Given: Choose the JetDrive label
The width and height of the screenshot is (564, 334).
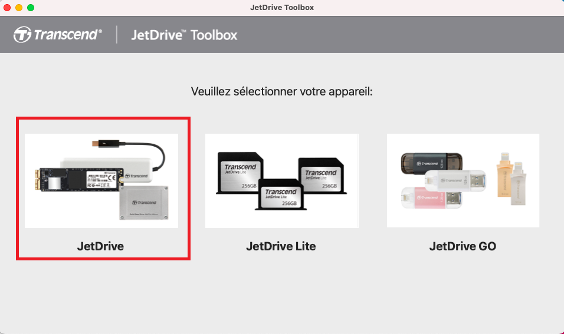Looking at the screenshot, I should (100, 246).
